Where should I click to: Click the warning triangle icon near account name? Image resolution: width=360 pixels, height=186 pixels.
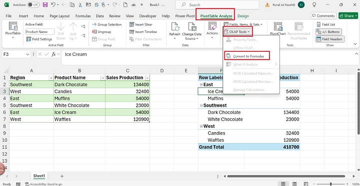(x=267, y=5)
